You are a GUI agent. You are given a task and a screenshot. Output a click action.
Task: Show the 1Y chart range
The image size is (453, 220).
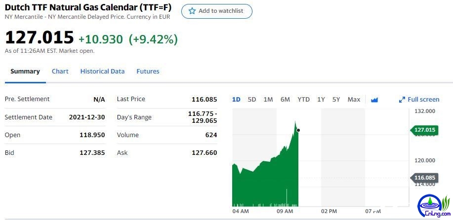321,100
